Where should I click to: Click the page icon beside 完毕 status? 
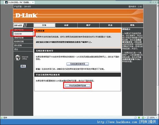2,118
